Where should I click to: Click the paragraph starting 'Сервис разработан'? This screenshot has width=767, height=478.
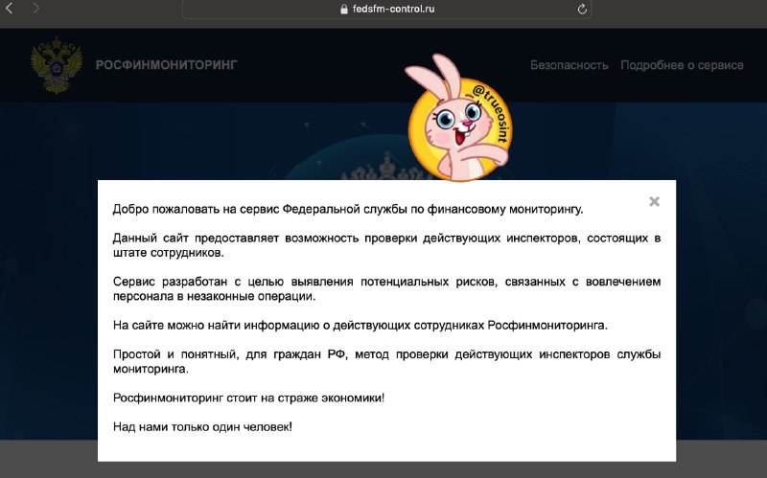point(386,289)
